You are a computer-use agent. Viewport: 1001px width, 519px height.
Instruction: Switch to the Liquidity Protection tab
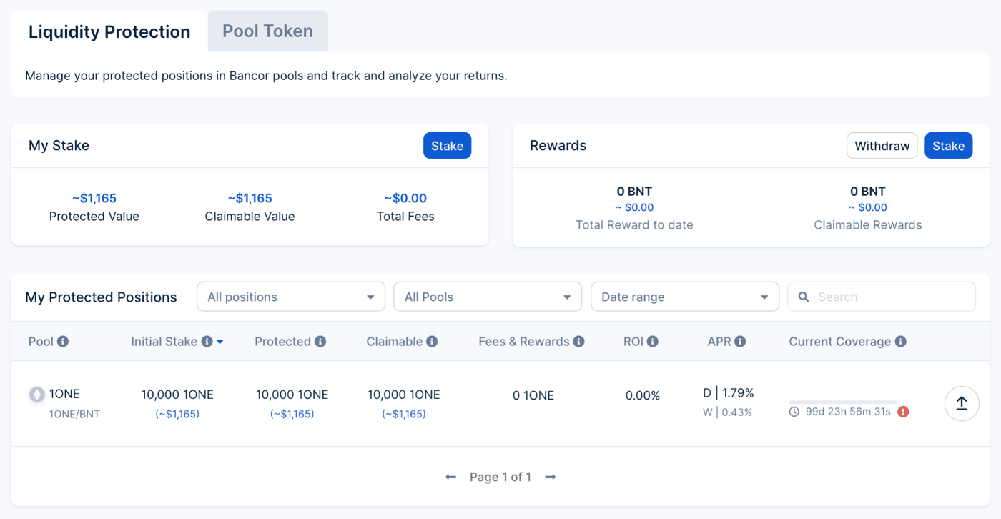(x=109, y=31)
